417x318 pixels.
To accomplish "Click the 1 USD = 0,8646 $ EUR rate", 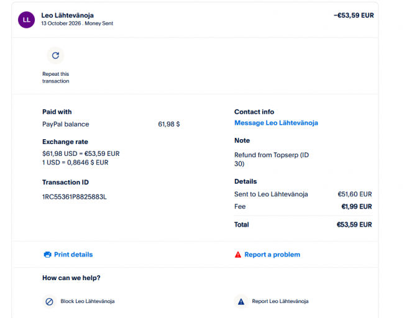I will pos(75,163).
